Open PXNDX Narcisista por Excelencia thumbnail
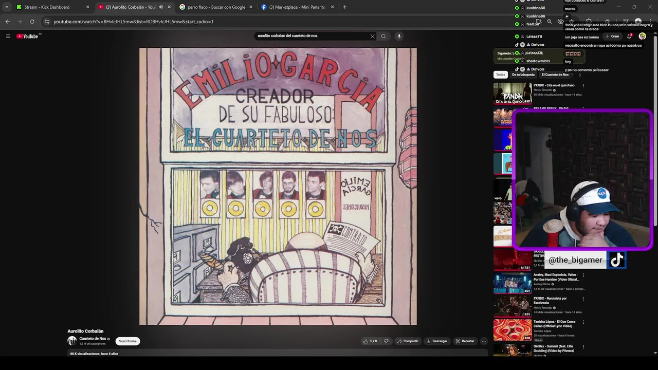The height and width of the screenshot is (370, 658). (513, 307)
